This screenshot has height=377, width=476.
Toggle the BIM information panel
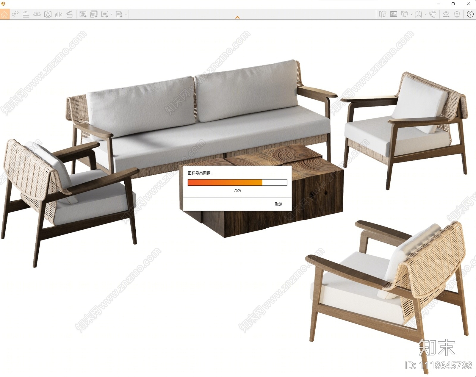point(26,14)
